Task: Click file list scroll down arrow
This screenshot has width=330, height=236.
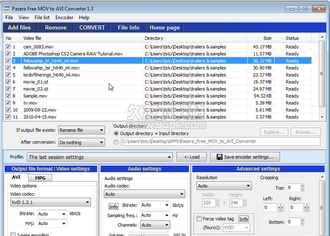Action: pyautogui.click(x=322, y=117)
